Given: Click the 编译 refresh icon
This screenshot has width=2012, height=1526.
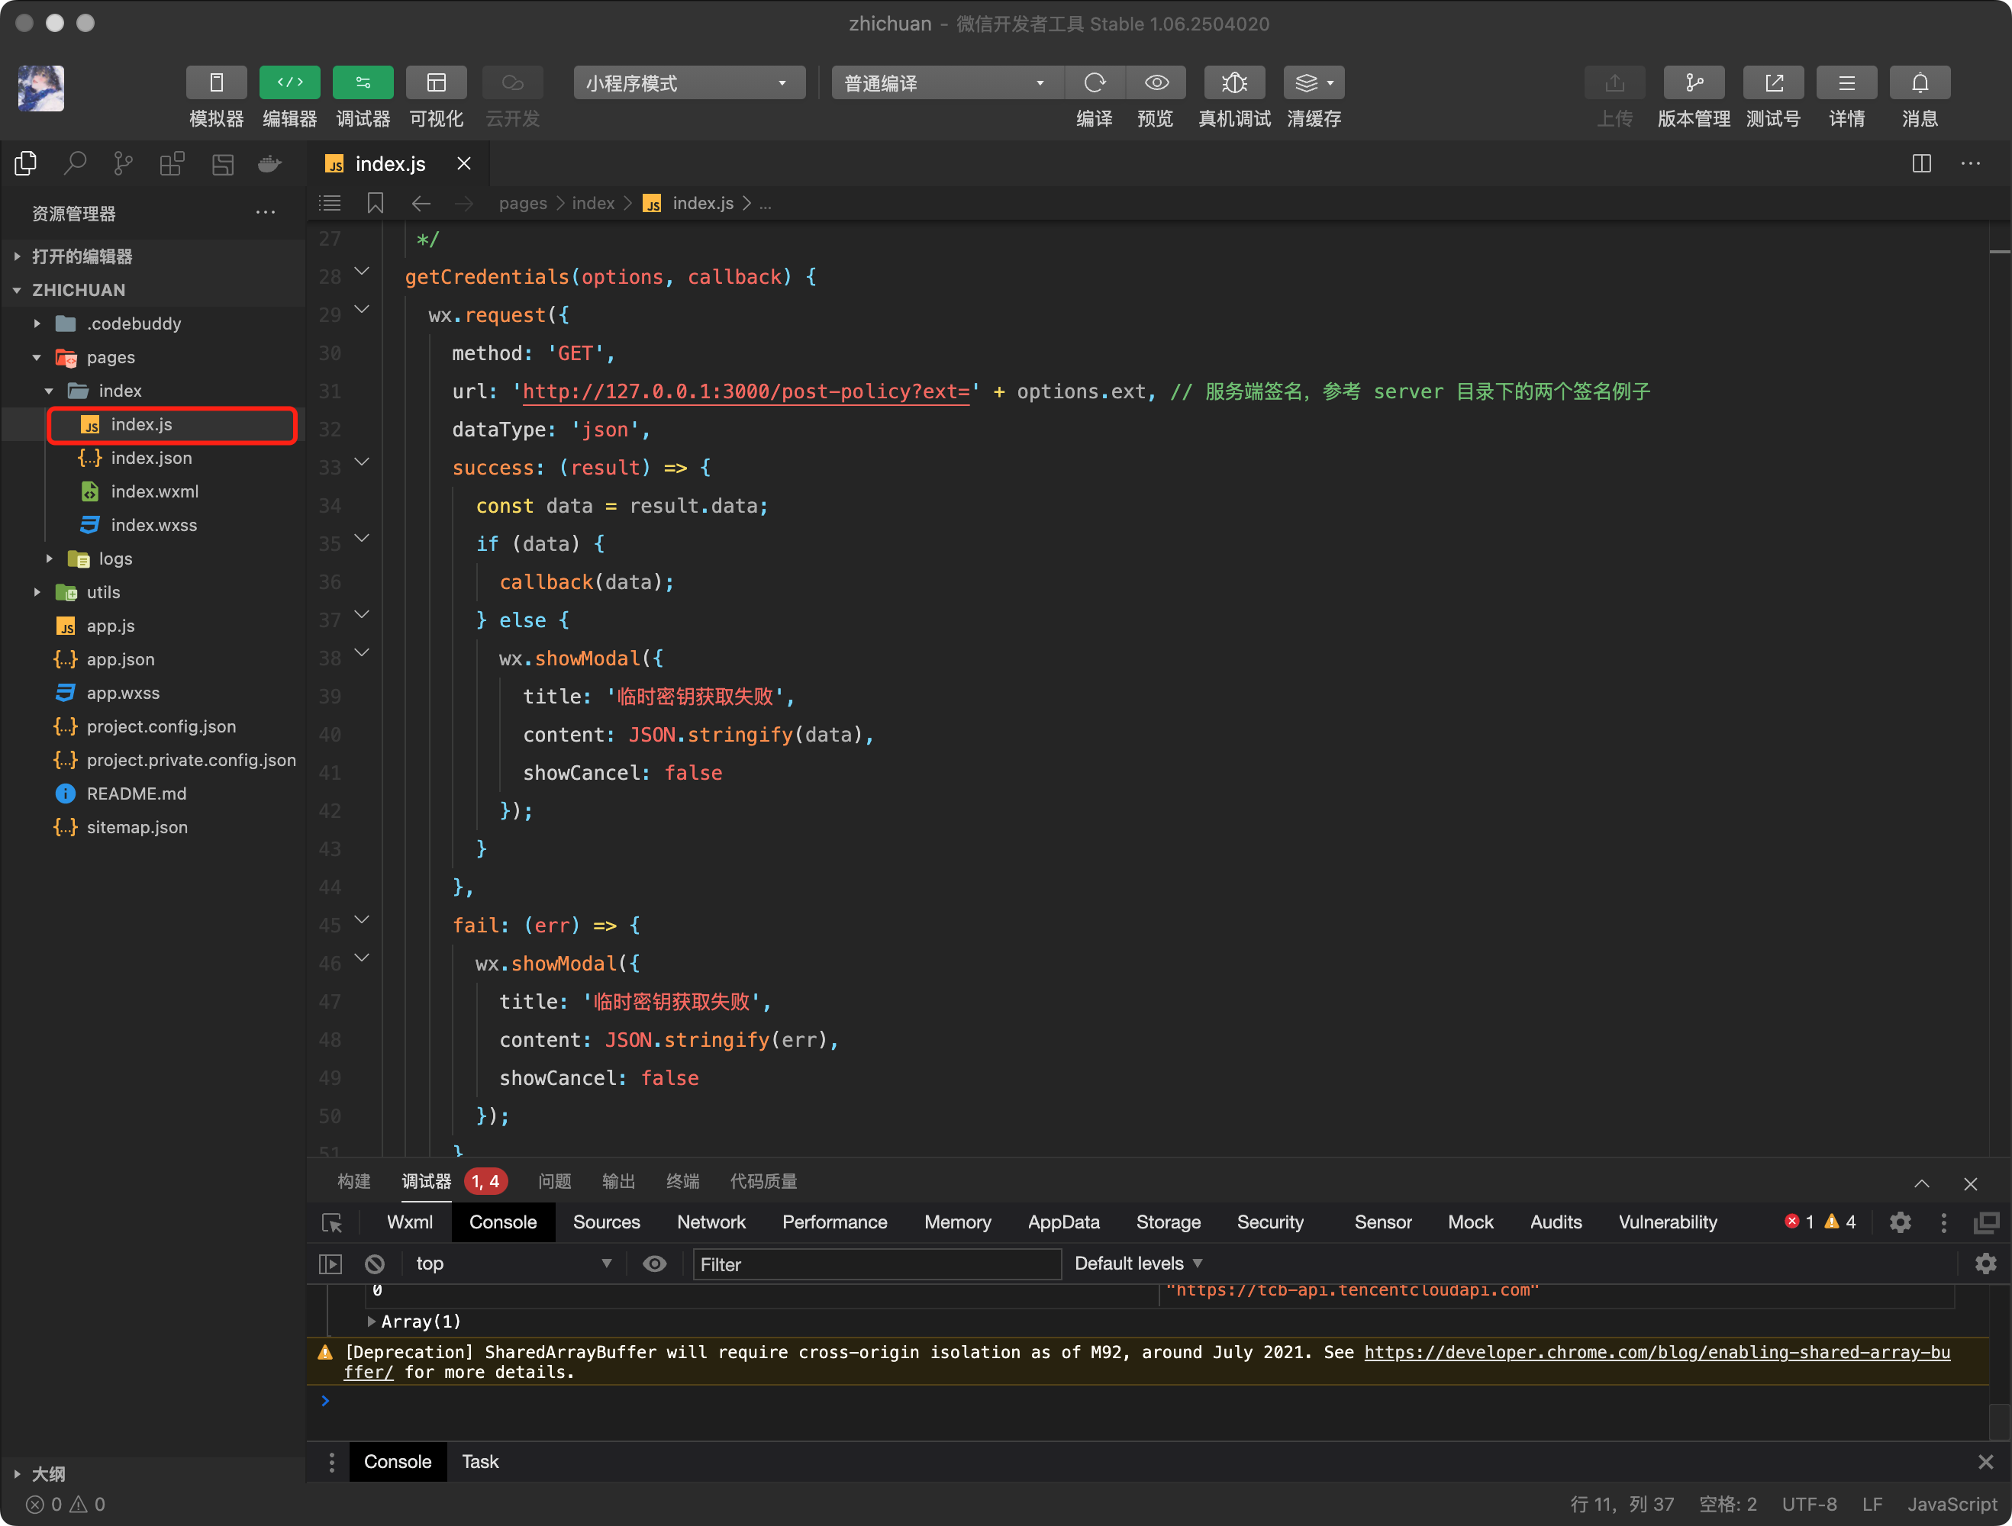Looking at the screenshot, I should 1095,82.
